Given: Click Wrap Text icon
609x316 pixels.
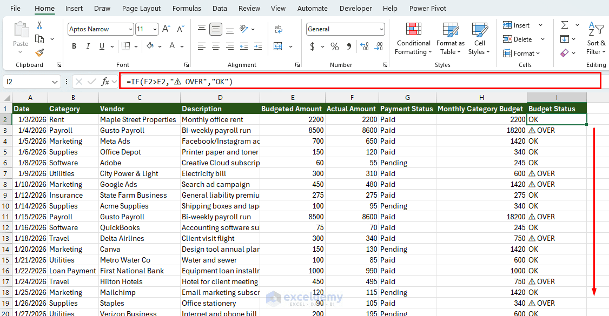Looking at the screenshot, I should pyautogui.click(x=278, y=29).
